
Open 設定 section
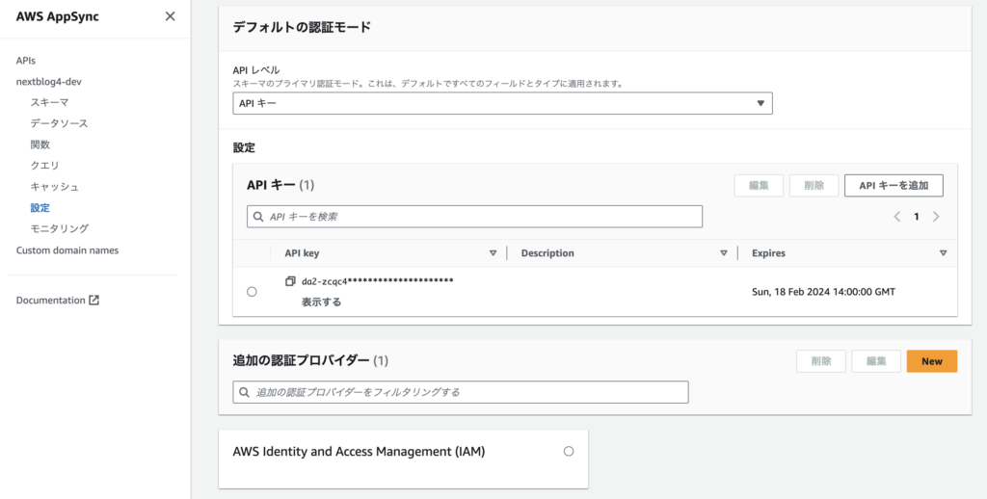click(40, 208)
